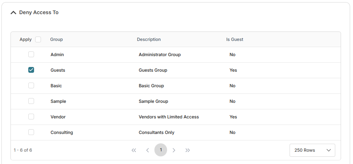Uncheck the Guests group checkbox

(x=31, y=70)
